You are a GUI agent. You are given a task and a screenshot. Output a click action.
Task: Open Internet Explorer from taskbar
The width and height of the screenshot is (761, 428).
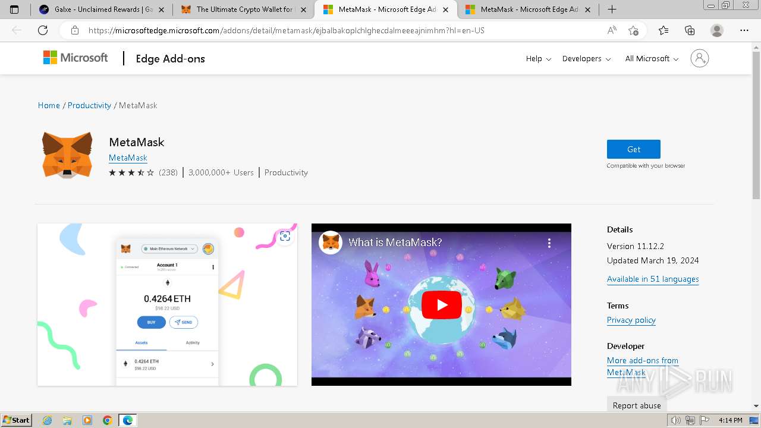(x=48, y=420)
